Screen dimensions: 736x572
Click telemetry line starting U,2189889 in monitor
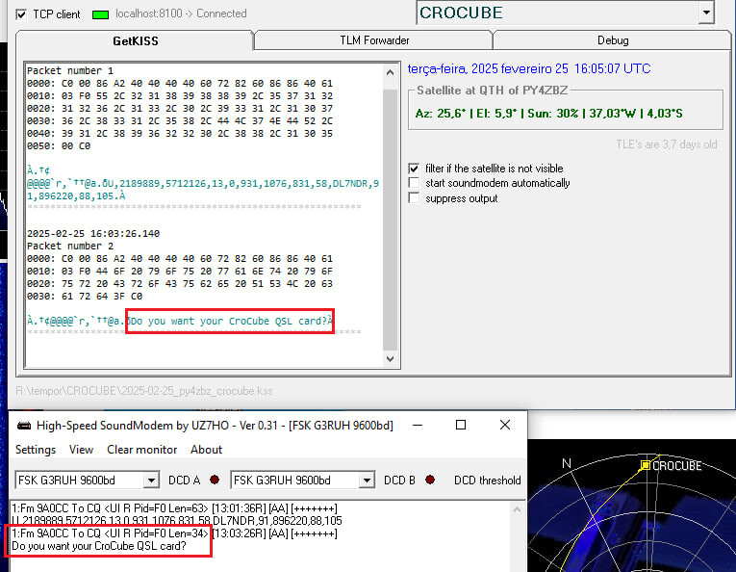pyautogui.click(x=177, y=520)
